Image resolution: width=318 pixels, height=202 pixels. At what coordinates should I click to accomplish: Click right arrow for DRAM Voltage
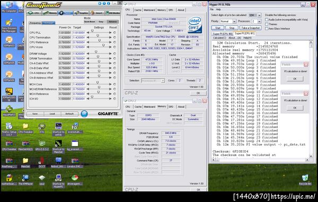[110, 53]
